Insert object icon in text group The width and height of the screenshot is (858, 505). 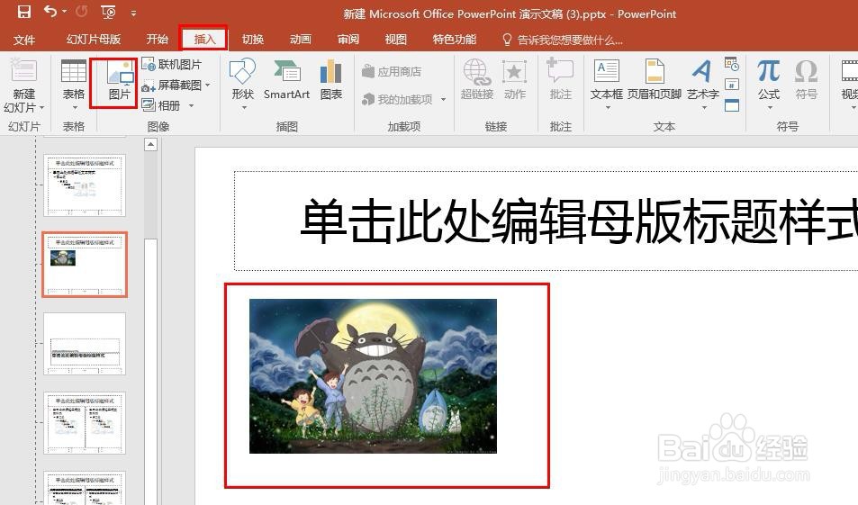click(x=732, y=104)
